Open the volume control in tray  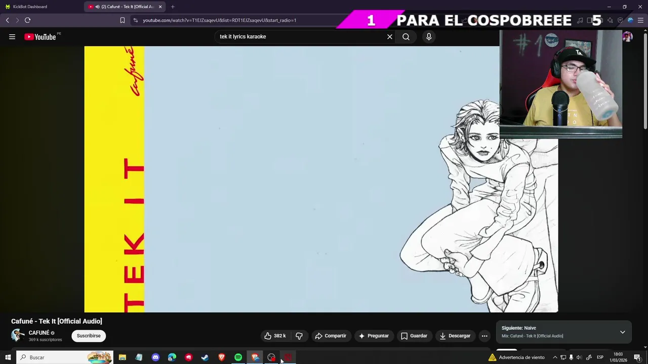click(579, 357)
